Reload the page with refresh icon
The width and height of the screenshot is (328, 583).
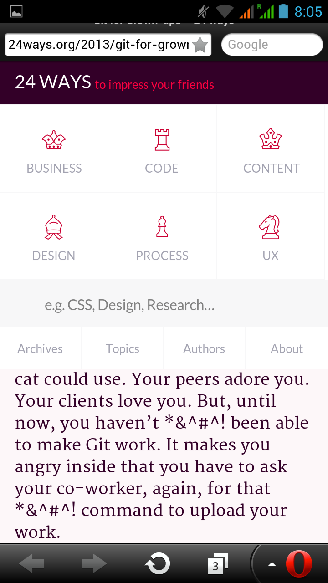click(157, 564)
